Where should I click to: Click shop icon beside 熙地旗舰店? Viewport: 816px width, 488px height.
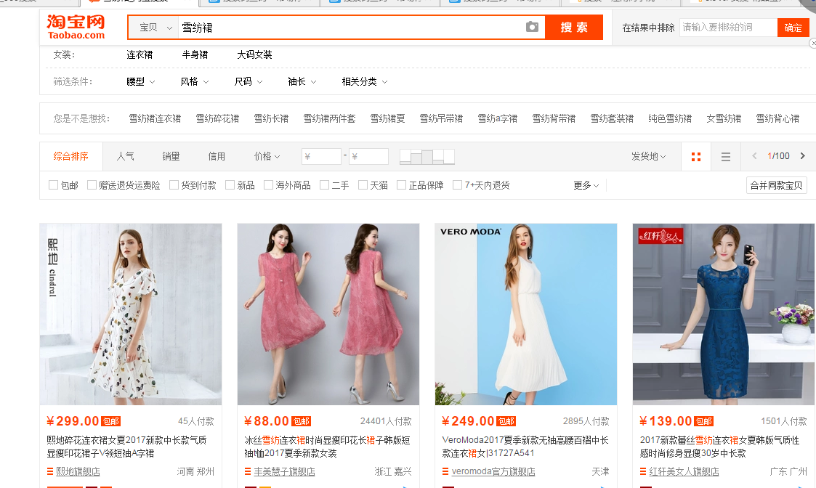pyautogui.click(x=51, y=472)
